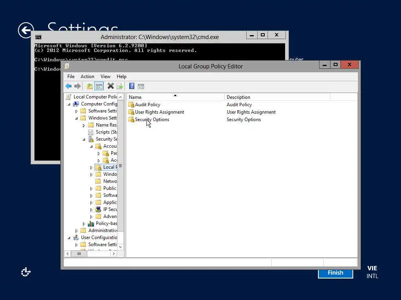
Task: Click the Back arrow toolbar icon
Action: click(x=68, y=86)
